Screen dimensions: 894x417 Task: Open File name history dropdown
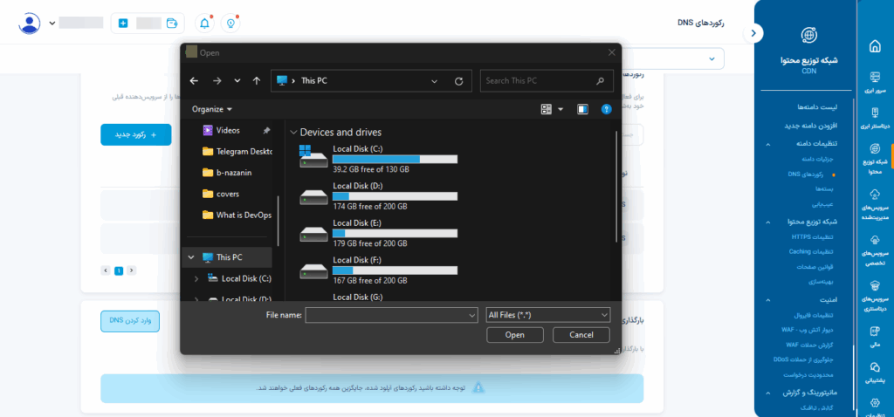point(471,315)
